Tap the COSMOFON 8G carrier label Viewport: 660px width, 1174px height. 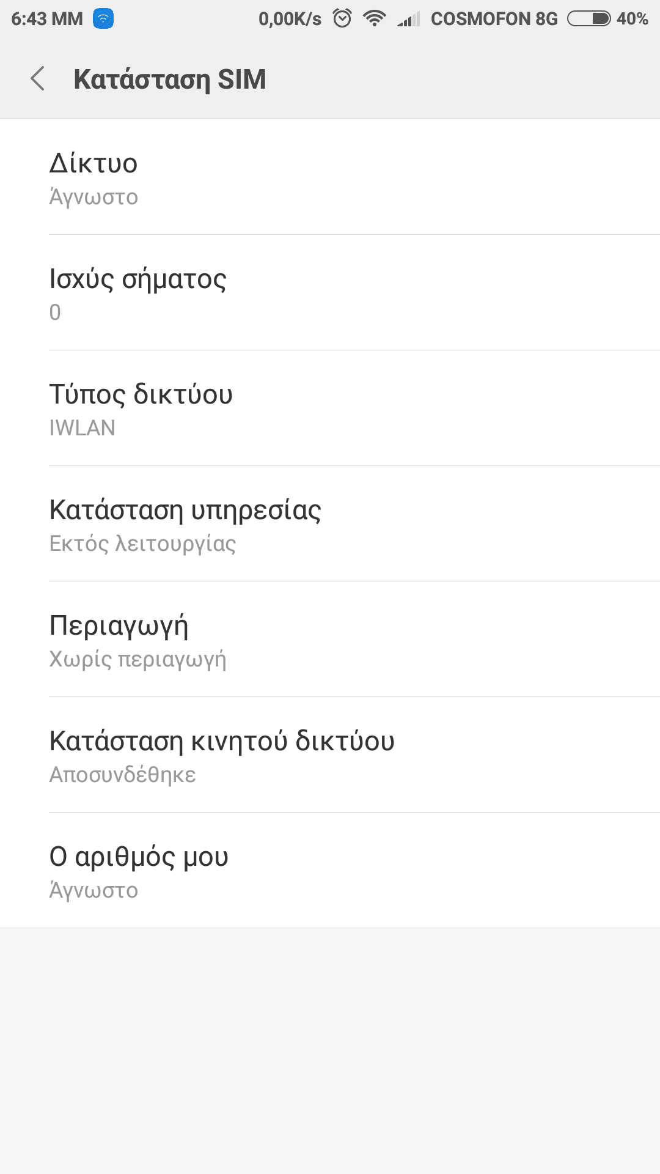[494, 19]
